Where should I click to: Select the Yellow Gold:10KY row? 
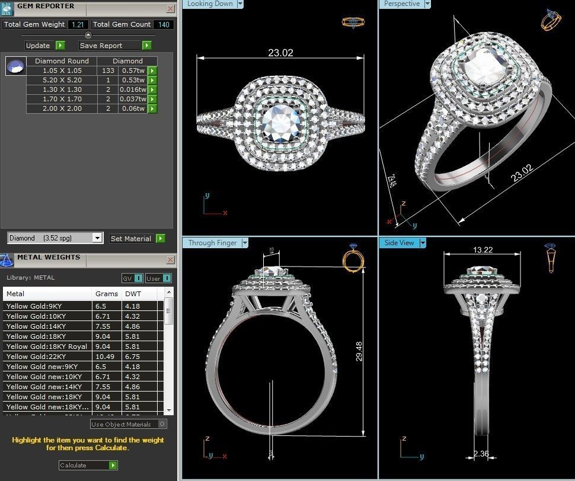point(83,316)
